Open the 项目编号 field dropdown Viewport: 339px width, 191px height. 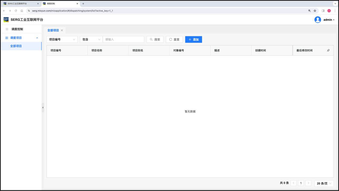pos(62,40)
